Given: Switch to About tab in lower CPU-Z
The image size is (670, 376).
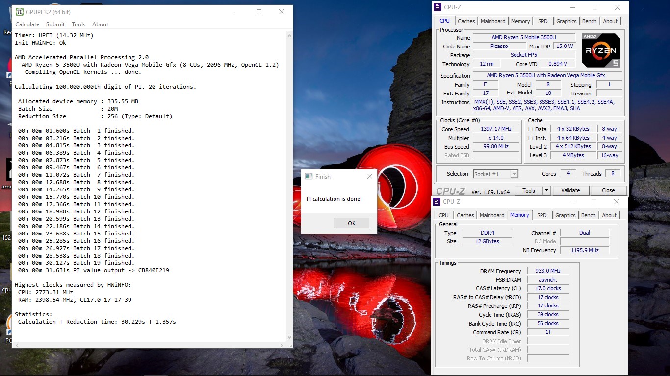Looking at the screenshot, I should tap(609, 215).
